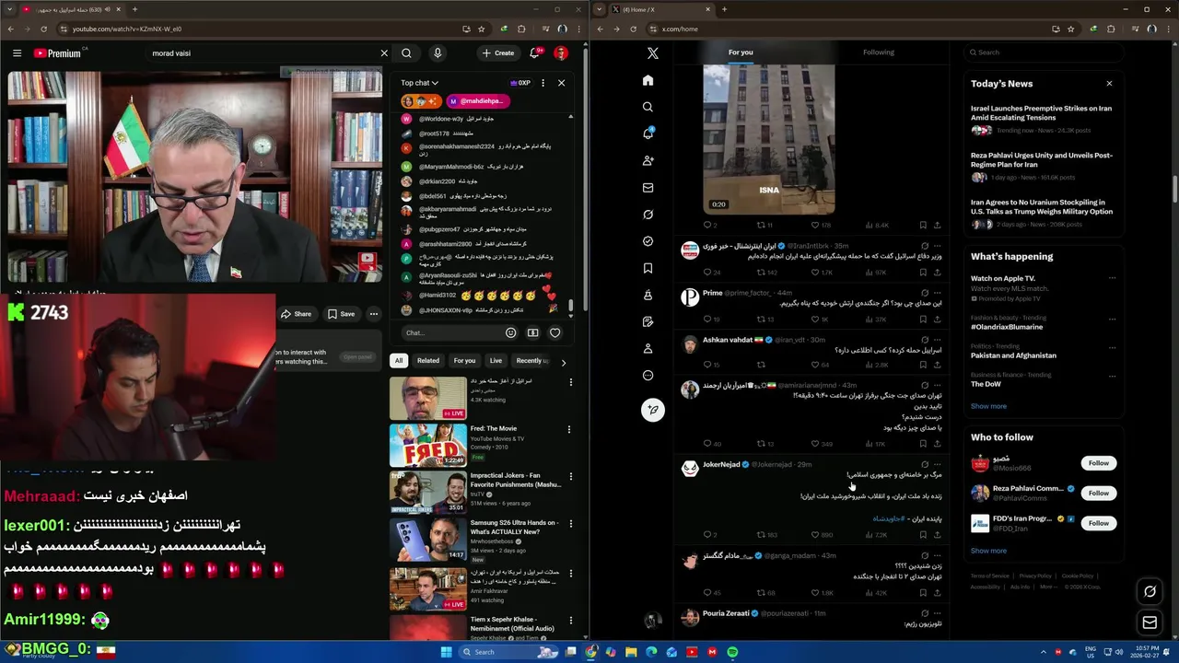Open X Notifications in sidebar
Viewport: 1179px width, 663px height.
(x=648, y=134)
